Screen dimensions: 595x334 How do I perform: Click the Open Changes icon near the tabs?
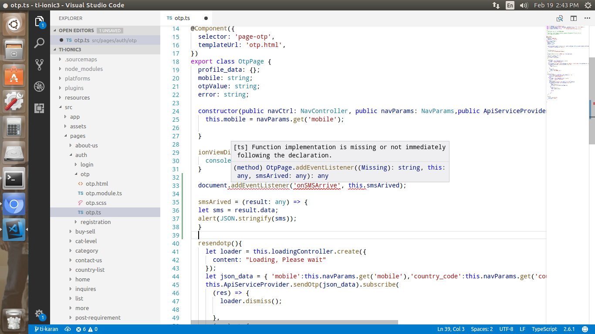click(559, 18)
